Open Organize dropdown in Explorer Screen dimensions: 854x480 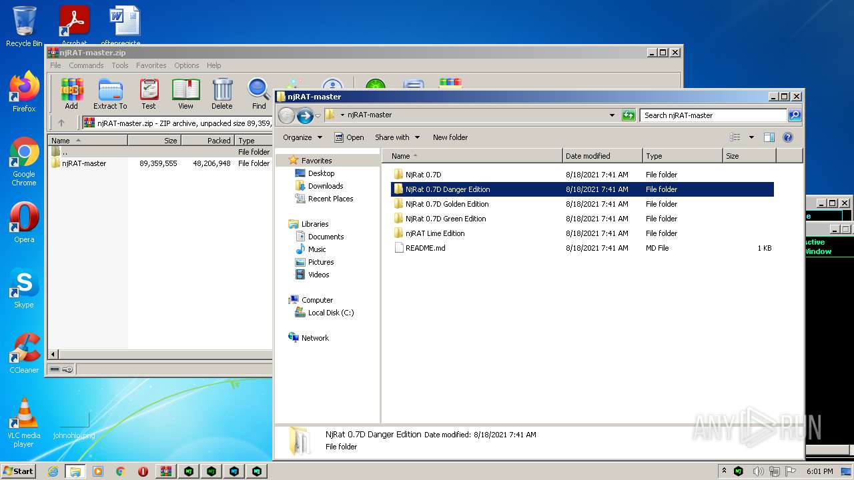302,137
